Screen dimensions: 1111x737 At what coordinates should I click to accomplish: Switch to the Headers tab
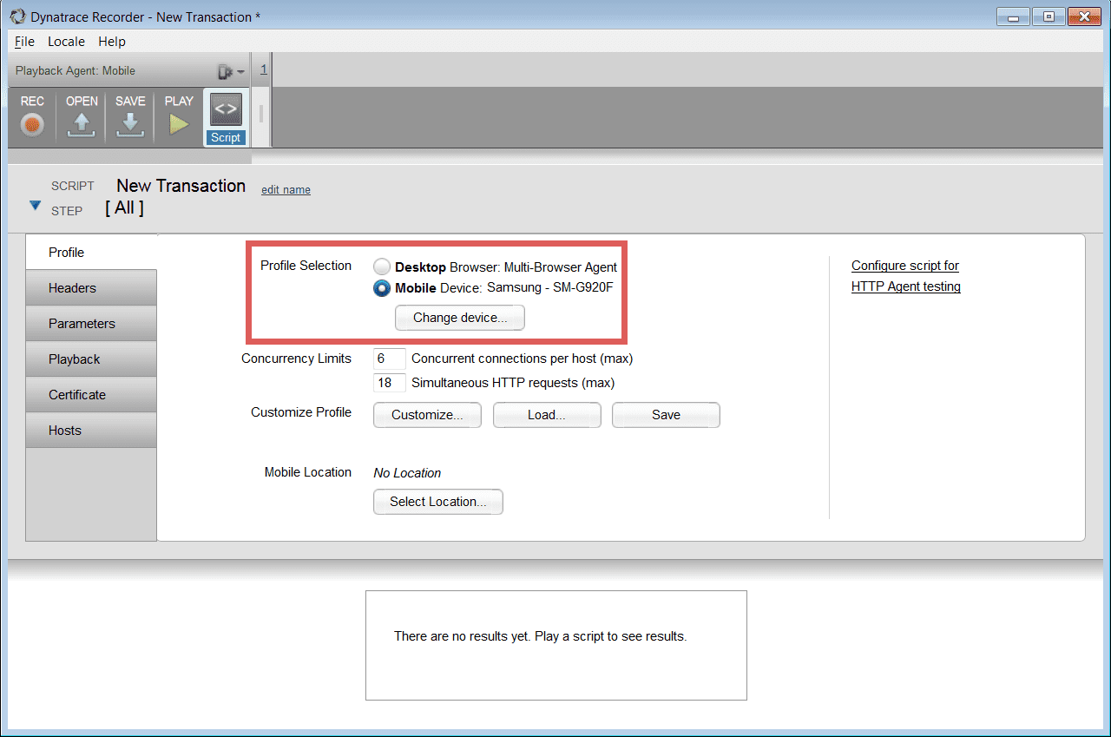91,287
